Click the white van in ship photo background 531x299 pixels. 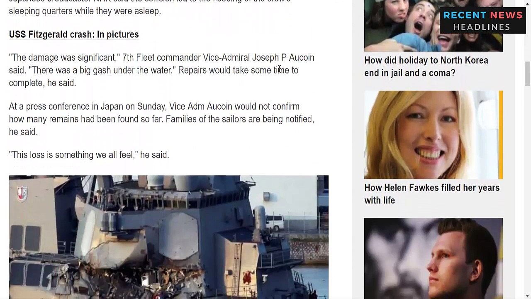point(275,223)
